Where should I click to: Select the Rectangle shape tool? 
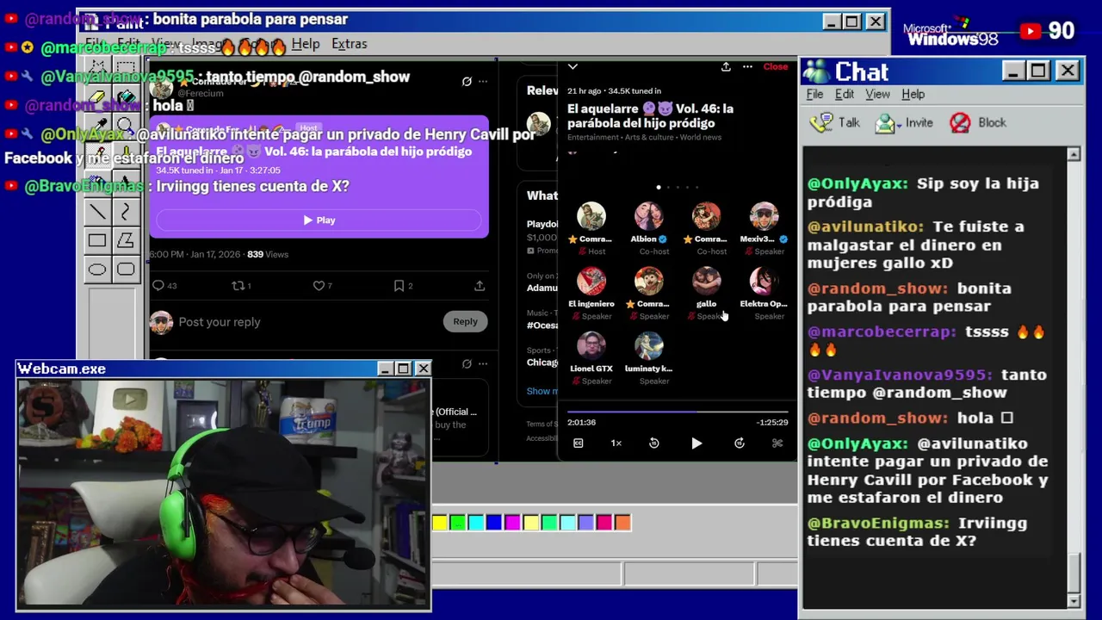coord(97,241)
